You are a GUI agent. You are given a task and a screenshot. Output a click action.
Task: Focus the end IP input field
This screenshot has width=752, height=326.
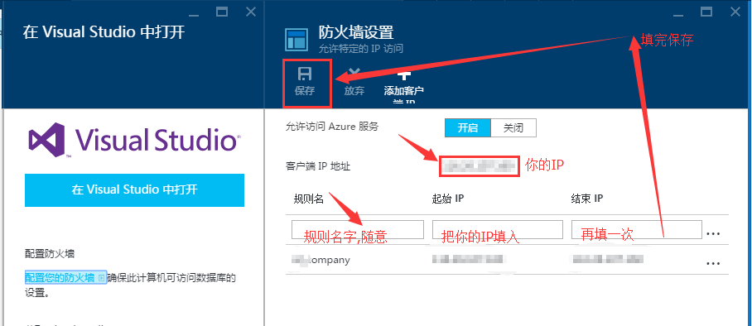636,230
